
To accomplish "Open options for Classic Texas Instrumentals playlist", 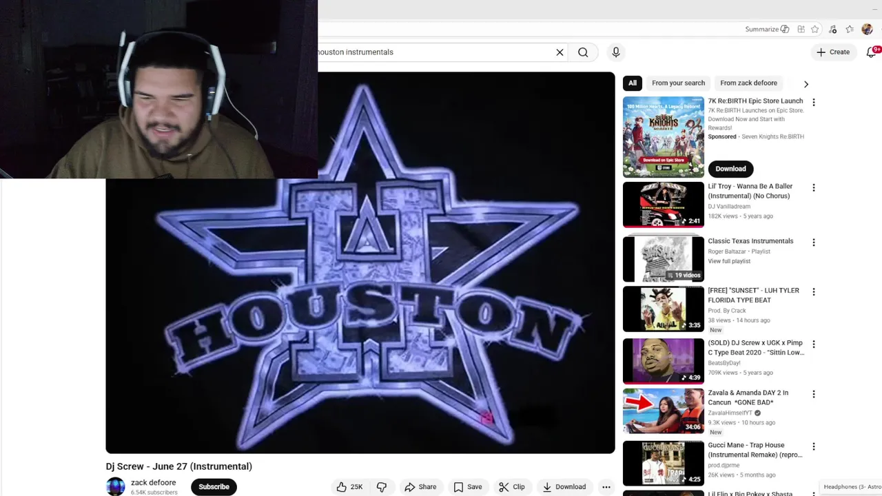I will coord(814,242).
